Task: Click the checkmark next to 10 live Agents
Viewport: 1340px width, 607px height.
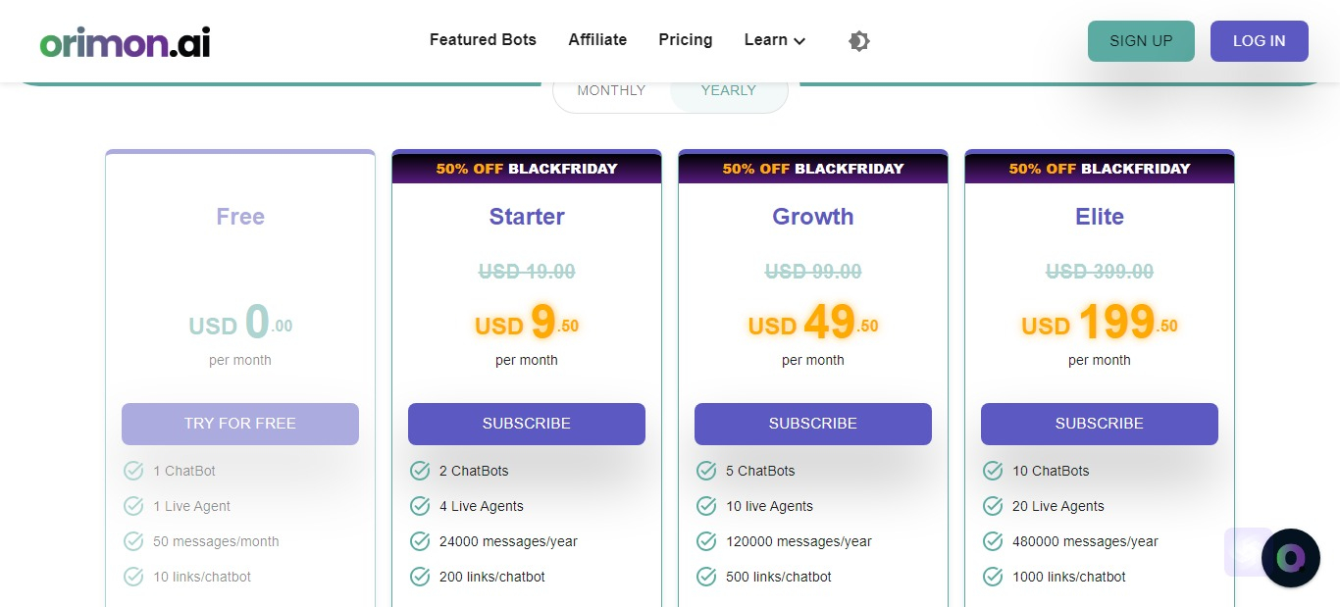Action: [x=706, y=506]
